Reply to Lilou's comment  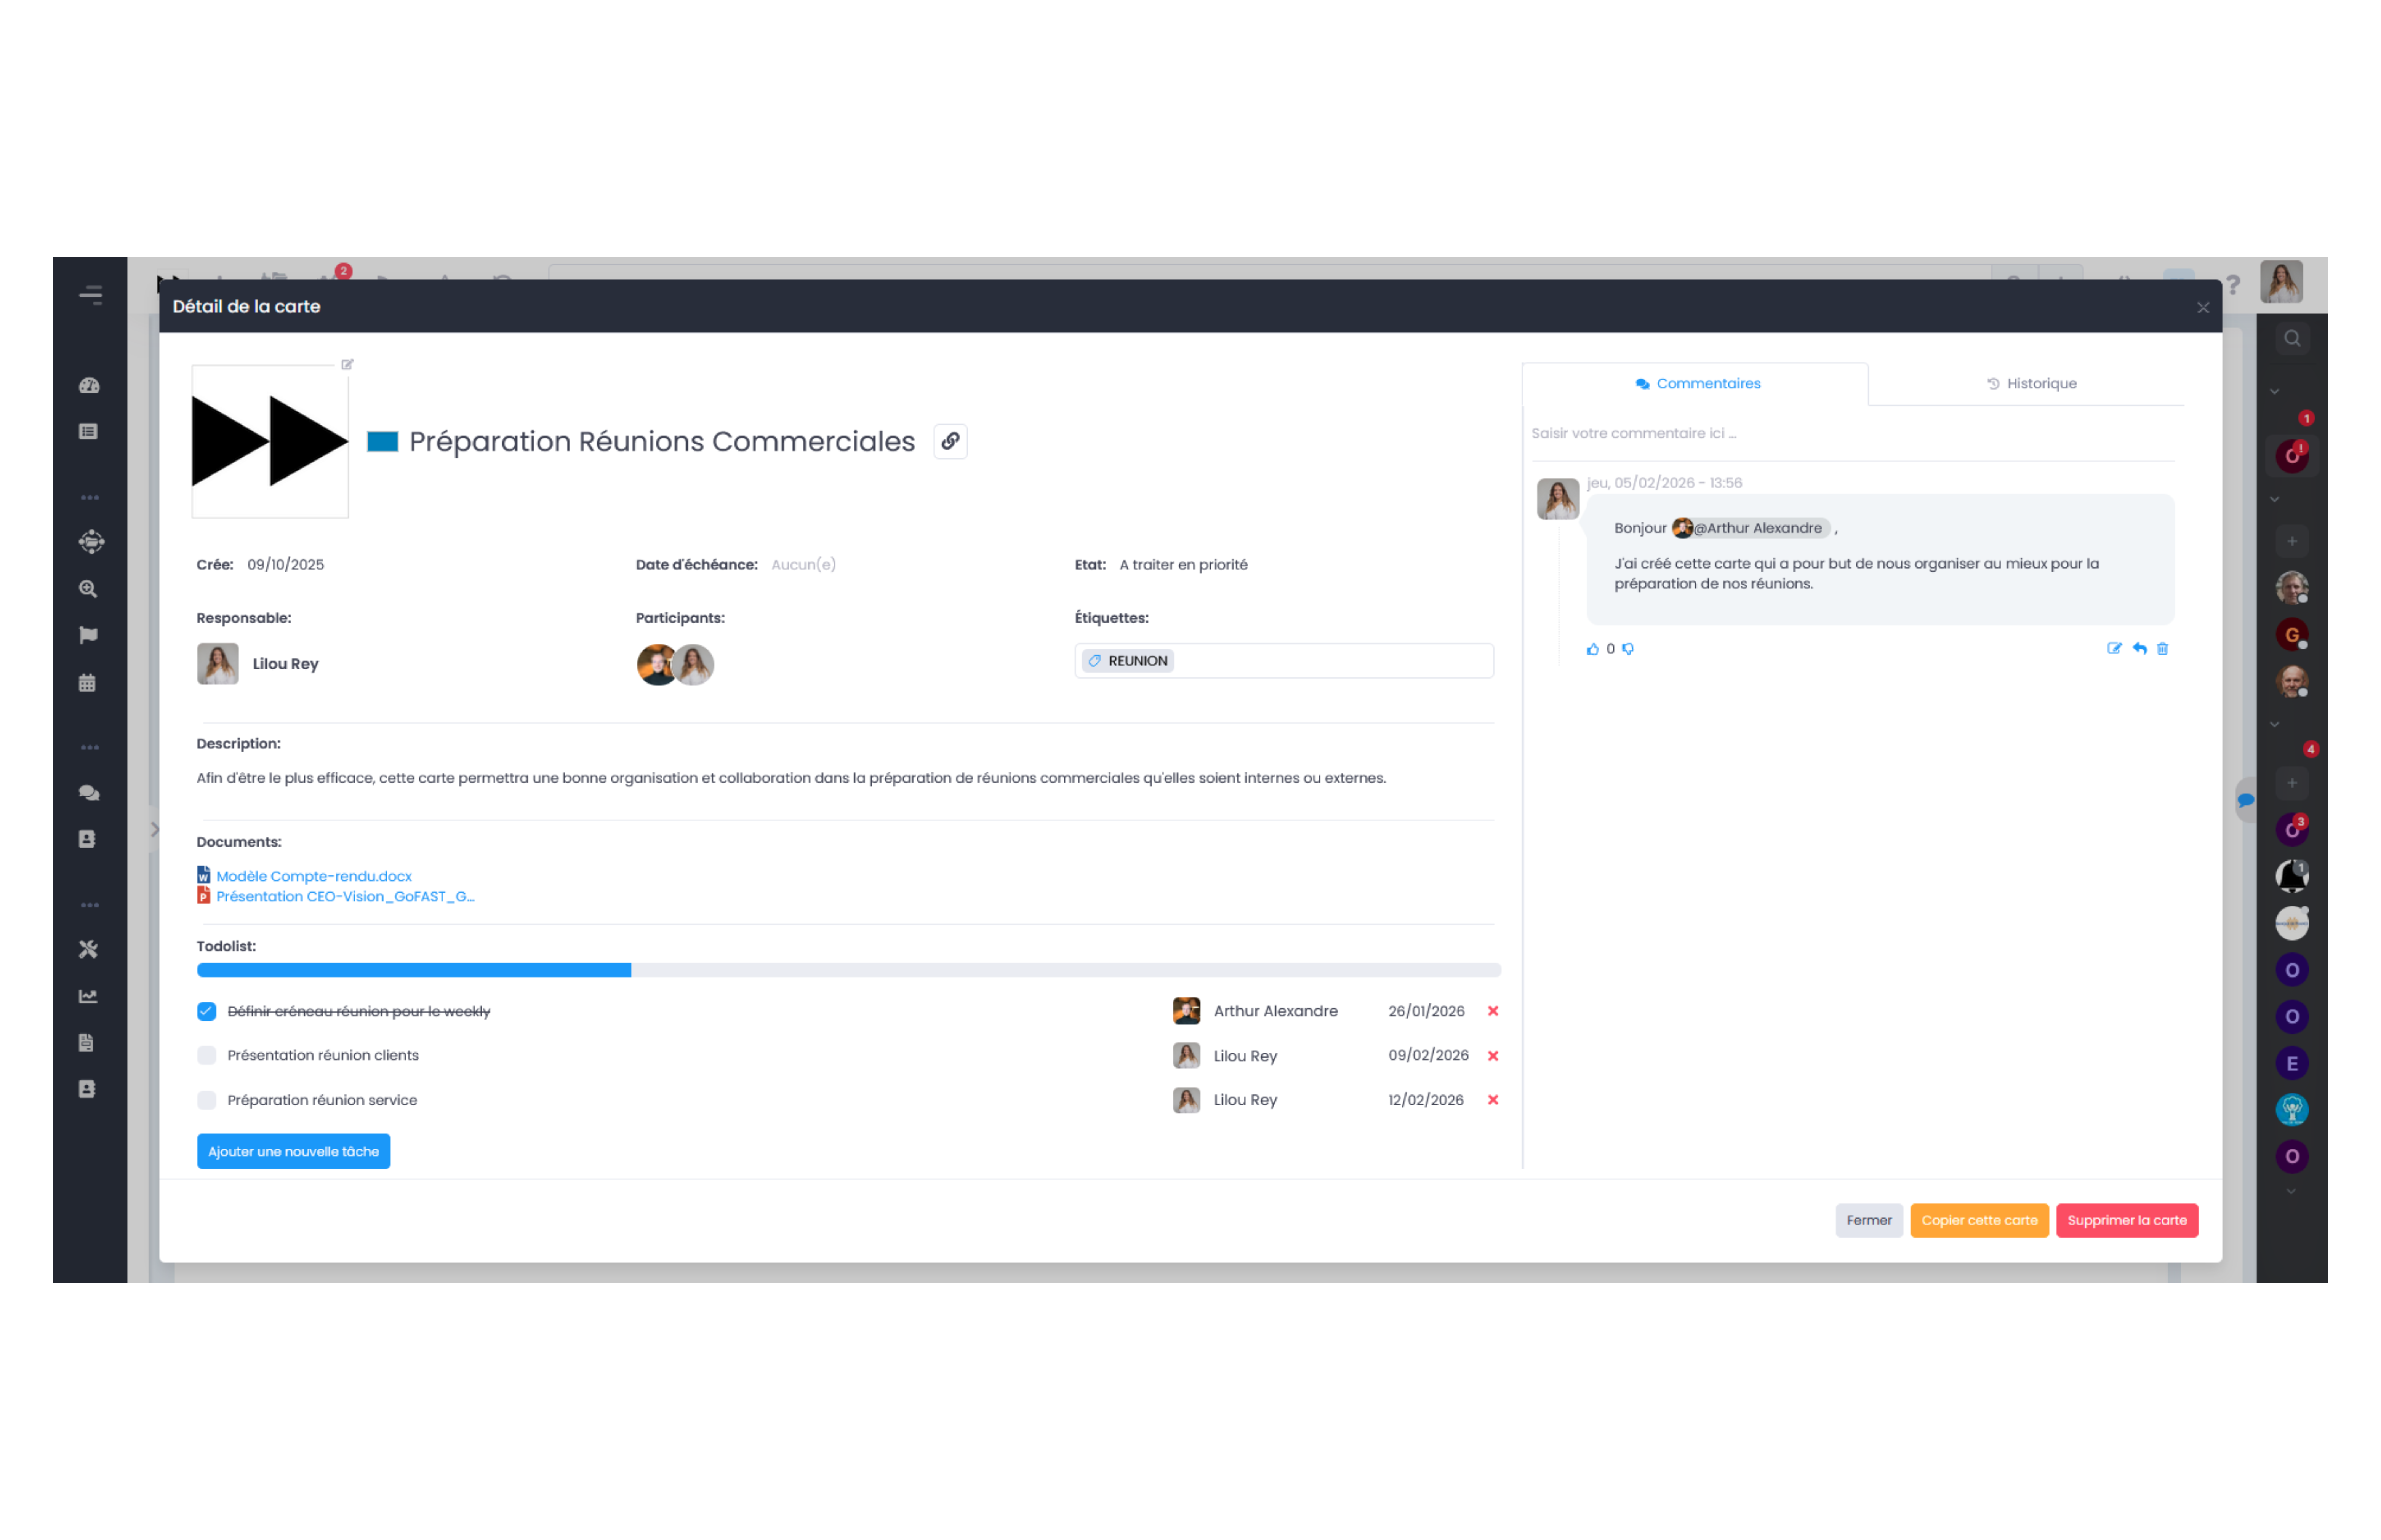tap(2139, 649)
